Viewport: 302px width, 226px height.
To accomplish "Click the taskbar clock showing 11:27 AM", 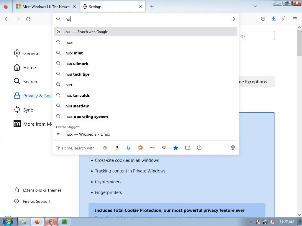I will point(287,222).
